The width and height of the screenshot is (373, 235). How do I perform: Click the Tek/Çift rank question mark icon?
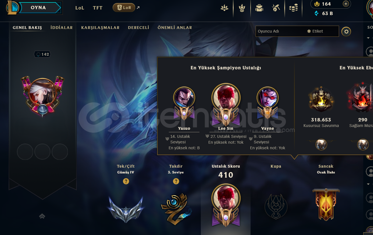tap(126, 181)
